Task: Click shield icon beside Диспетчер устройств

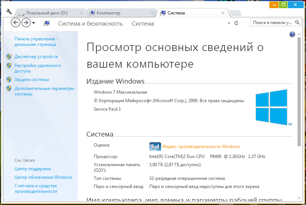Action: 9,57
